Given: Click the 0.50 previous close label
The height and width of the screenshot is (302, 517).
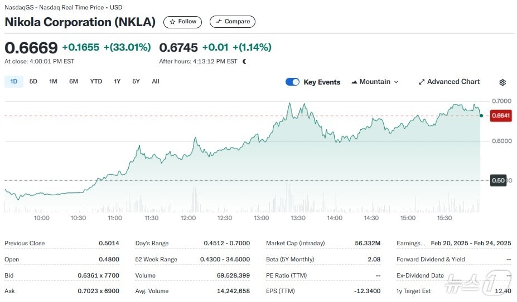Looking at the screenshot, I should [498, 180].
